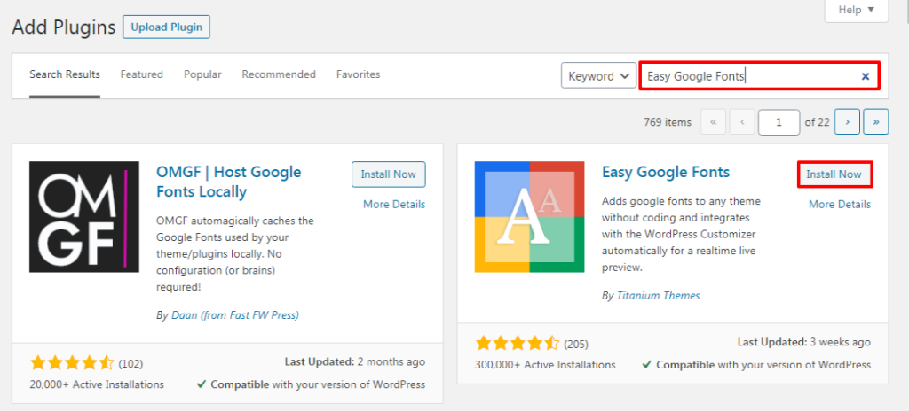This screenshot has width=909, height=411.
Task: Open the Help dropdown
Action: (x=857, y=10)
